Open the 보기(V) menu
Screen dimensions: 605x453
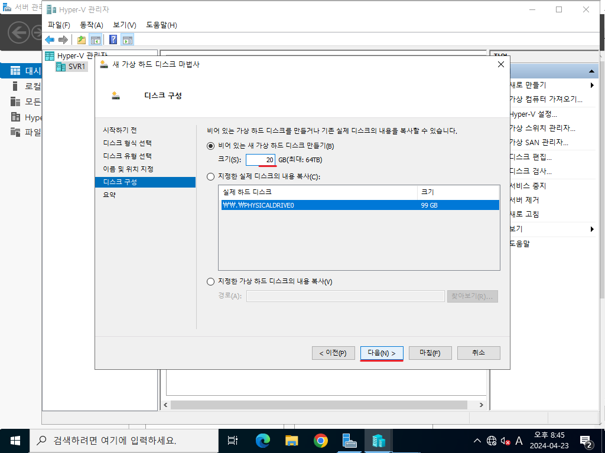point(125,25)
